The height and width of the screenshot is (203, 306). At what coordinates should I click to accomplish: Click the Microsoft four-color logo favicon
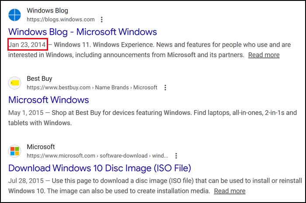[14, 151]
